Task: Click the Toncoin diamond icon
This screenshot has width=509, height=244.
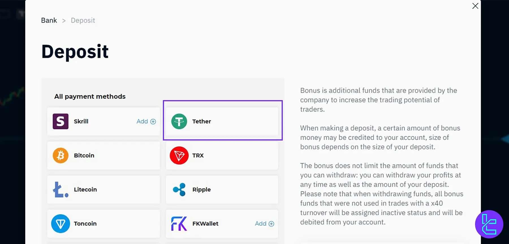Action: (x=61, y=224)
